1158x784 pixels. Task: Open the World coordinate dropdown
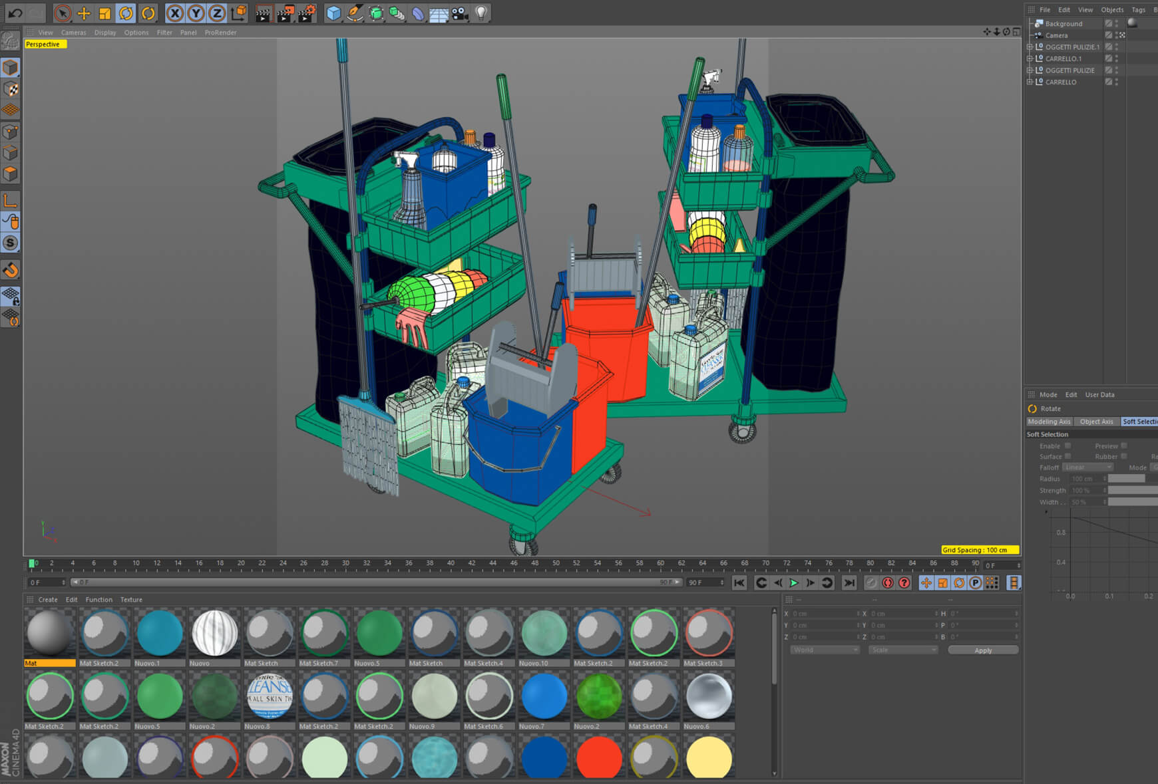click(x=825, y=650)
